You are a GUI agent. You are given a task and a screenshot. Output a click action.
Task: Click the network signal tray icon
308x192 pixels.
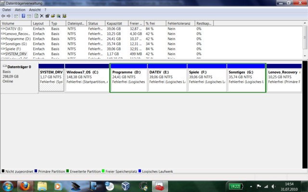[266, 186]
